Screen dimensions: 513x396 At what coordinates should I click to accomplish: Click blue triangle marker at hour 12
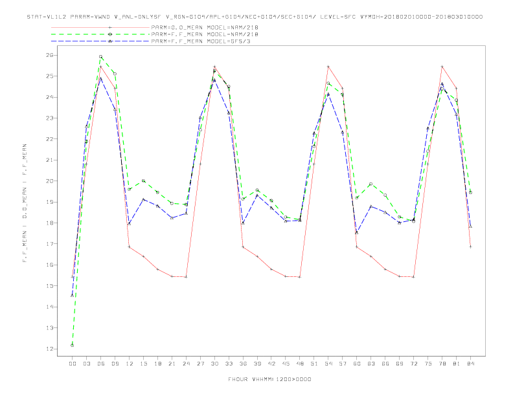[130, 224]
